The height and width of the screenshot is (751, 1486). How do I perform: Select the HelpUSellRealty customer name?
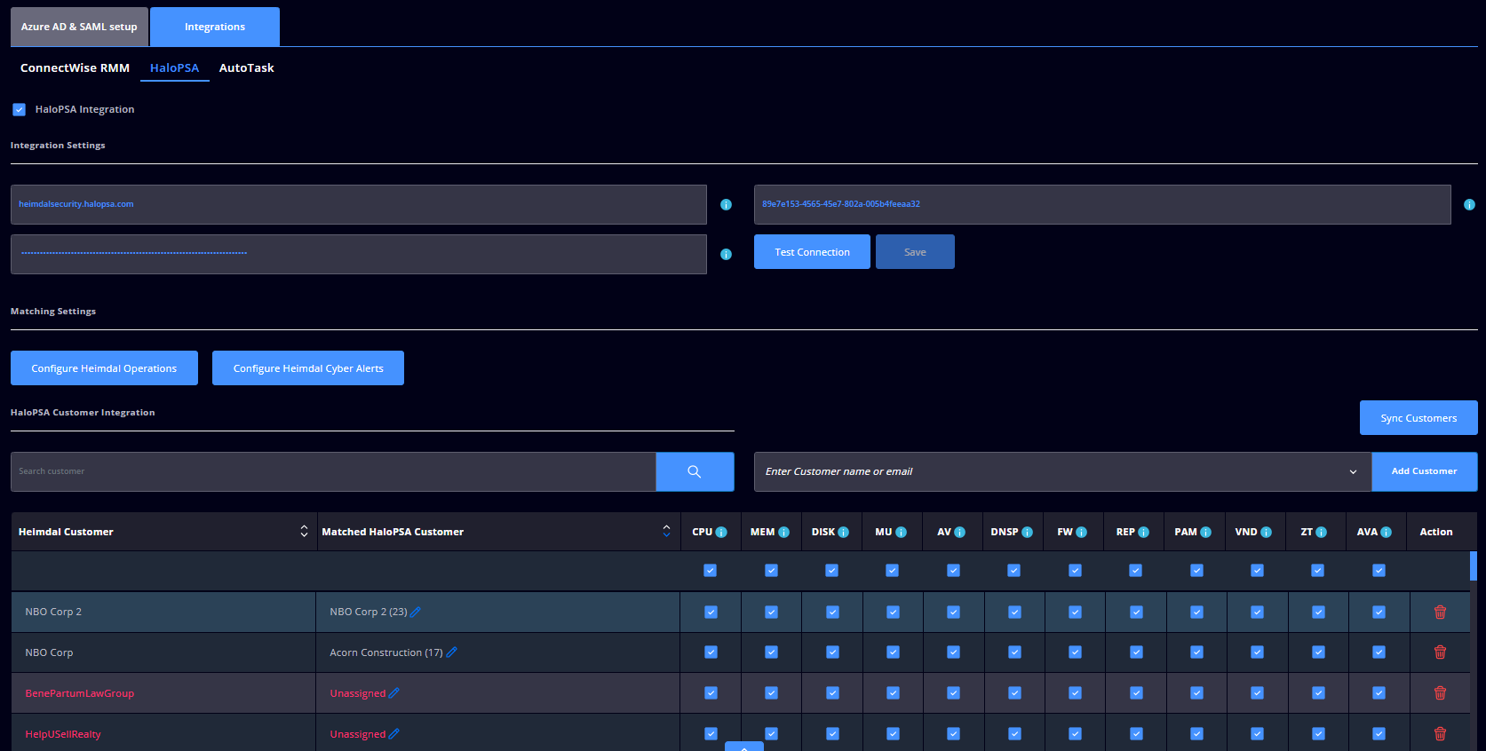63,734
